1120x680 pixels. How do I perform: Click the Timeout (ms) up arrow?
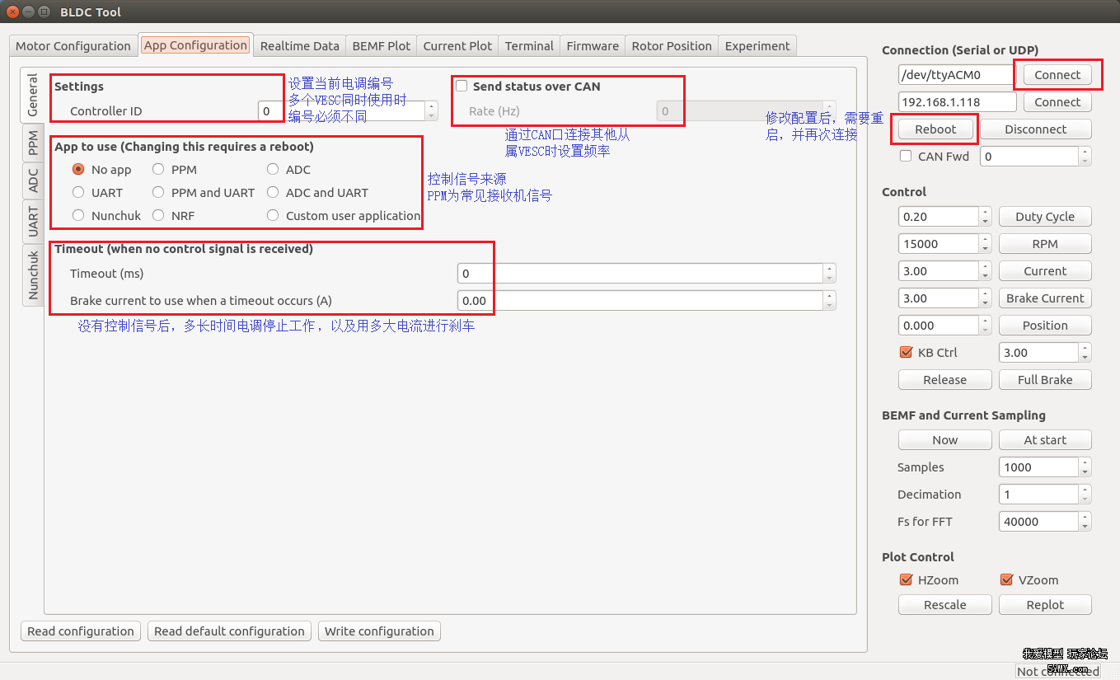(x=830, y=269)
